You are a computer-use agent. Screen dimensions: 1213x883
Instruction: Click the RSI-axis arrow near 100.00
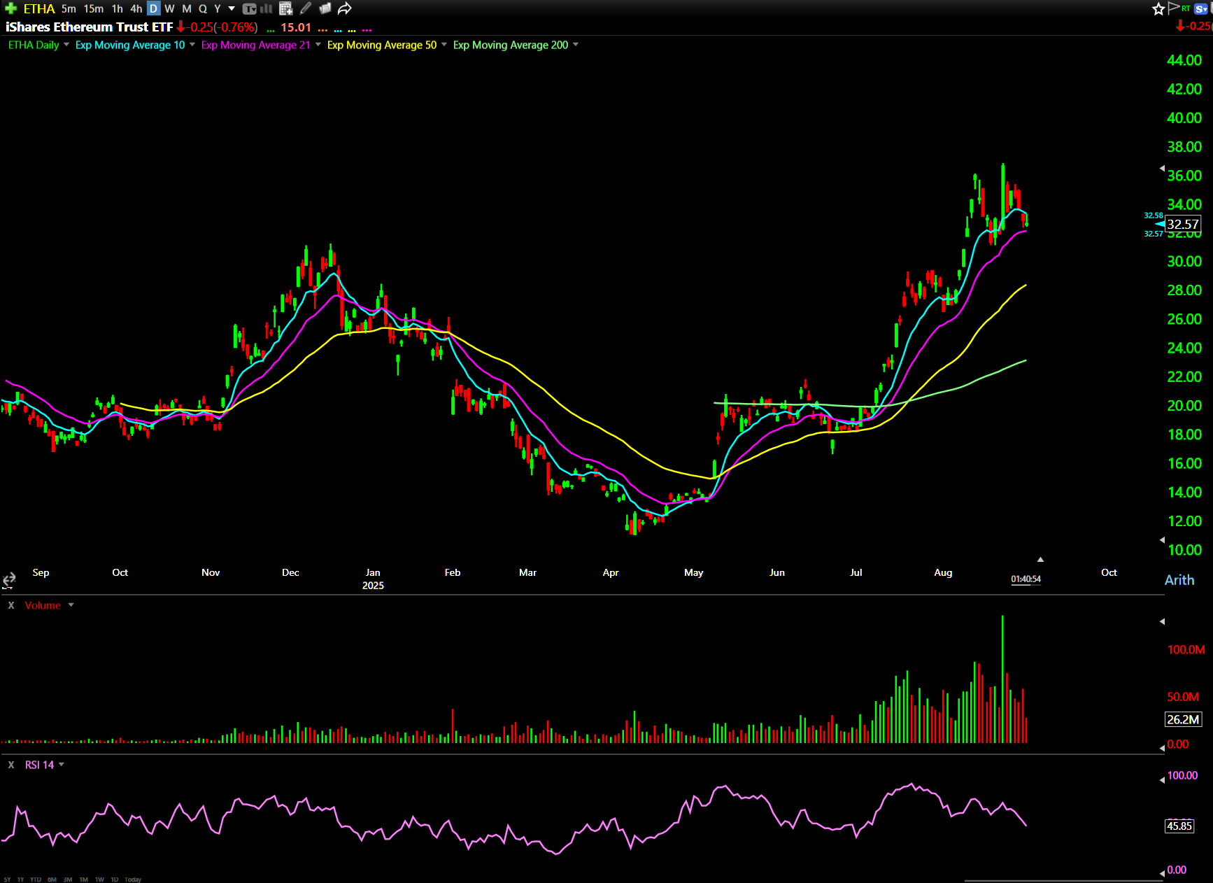pyautogui.click(x=1163, y=779)
